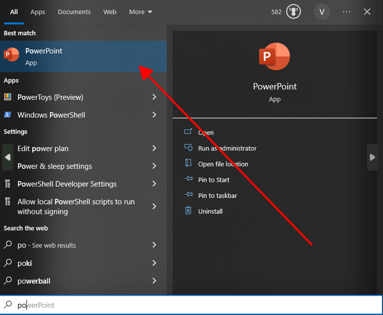
Task: Open the More filter dropdown
Action: (141, 12)
